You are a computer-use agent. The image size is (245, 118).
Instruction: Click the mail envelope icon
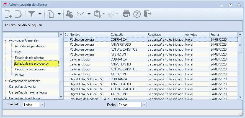point(81,14)
